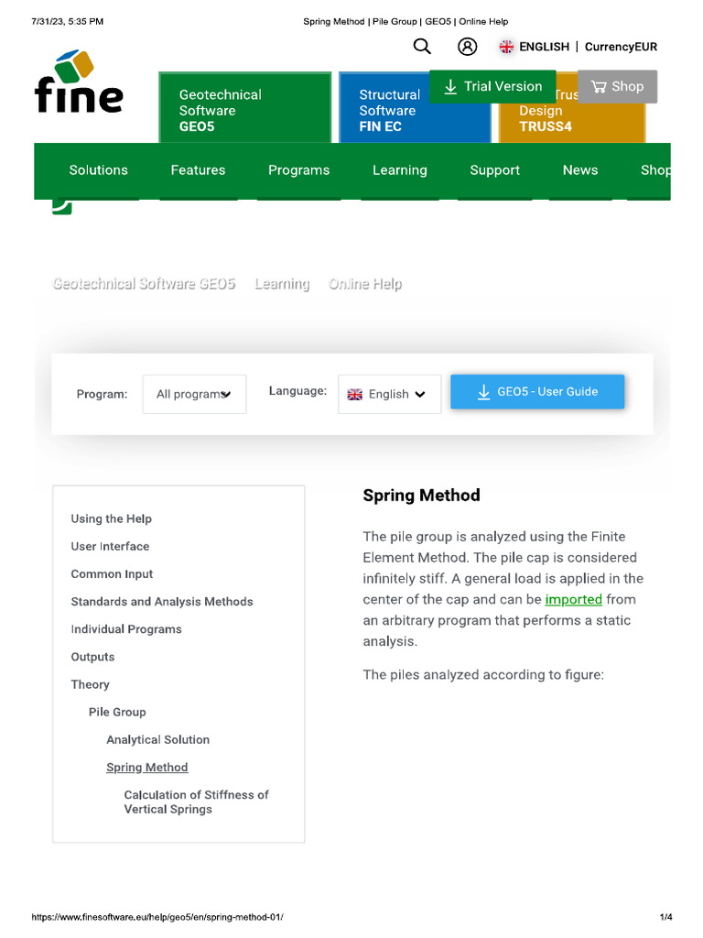Download the Trial Version
This screenshot has height=938, width=703.
[x=492, y=86]
